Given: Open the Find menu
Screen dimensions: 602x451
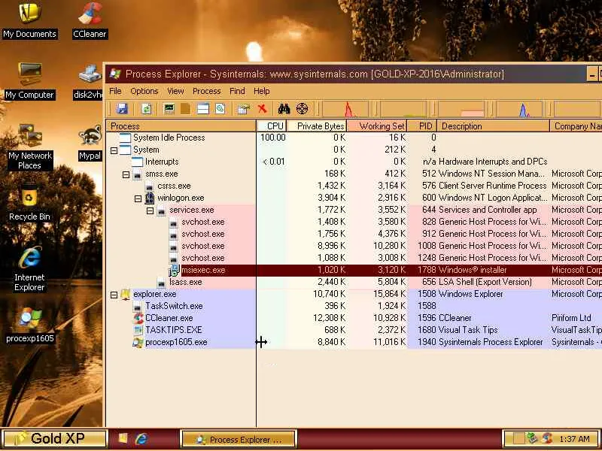Looking at the screenshot, I should click(237, 91).
